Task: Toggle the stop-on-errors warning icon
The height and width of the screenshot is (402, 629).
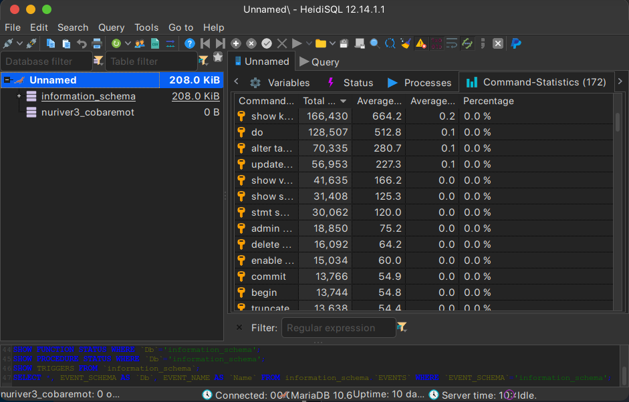Action: click(420, 43)
